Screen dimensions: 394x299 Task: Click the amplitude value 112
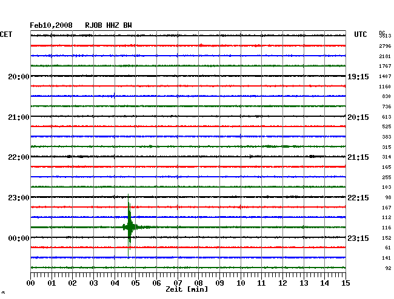pyautogui.click(x=387, y=217)
